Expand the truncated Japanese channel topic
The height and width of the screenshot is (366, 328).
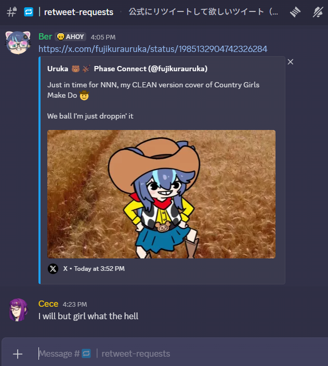[203, 11]
